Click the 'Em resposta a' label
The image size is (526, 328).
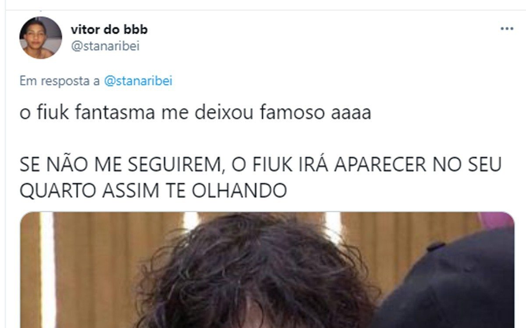[60, 81]
